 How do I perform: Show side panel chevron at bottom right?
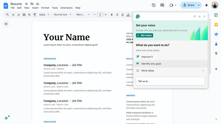[x=216, y=119]
